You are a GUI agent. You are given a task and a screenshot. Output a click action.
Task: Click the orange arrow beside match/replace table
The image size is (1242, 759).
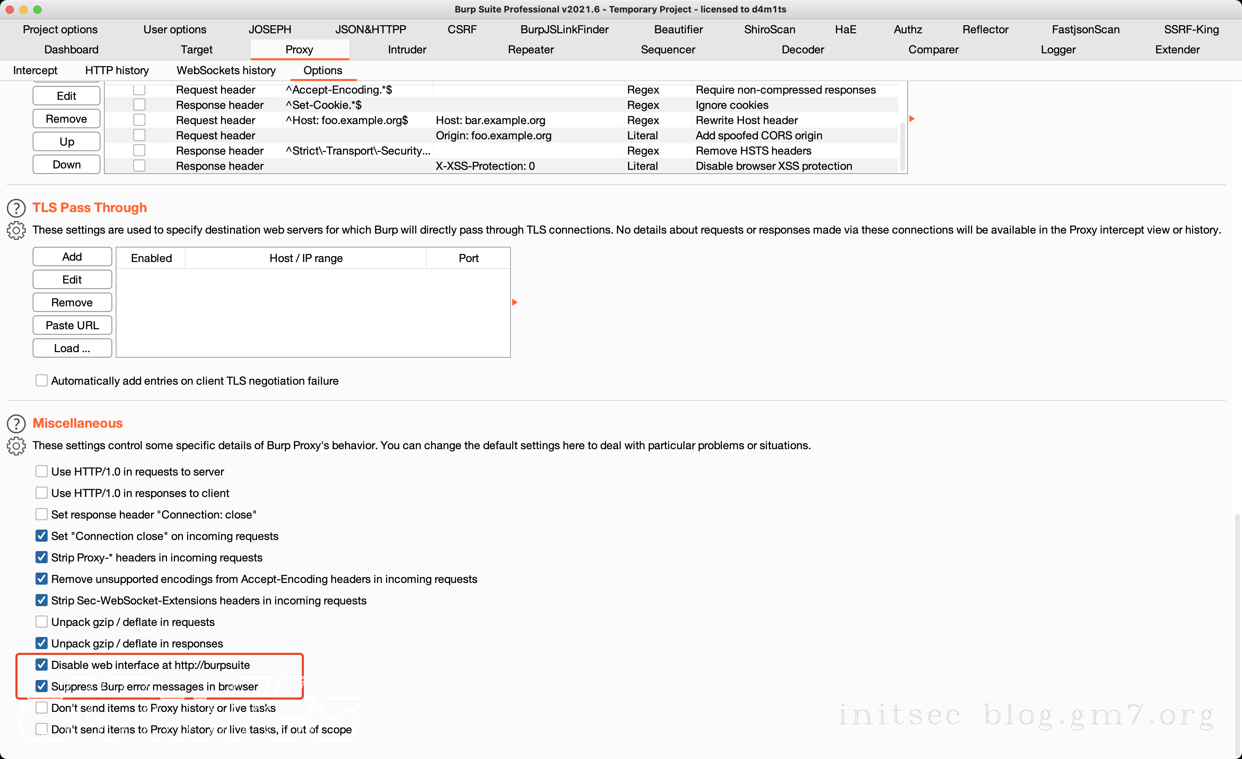tap(912, 119)
